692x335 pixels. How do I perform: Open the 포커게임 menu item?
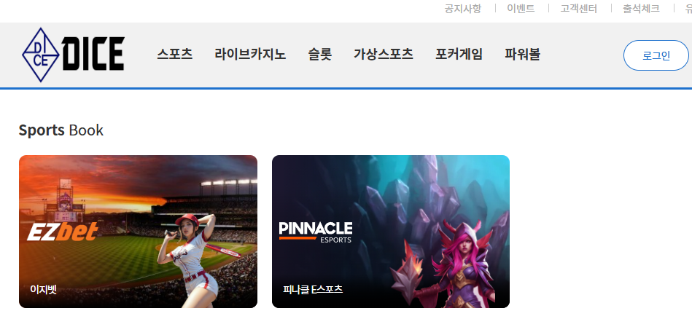[459, 55]
